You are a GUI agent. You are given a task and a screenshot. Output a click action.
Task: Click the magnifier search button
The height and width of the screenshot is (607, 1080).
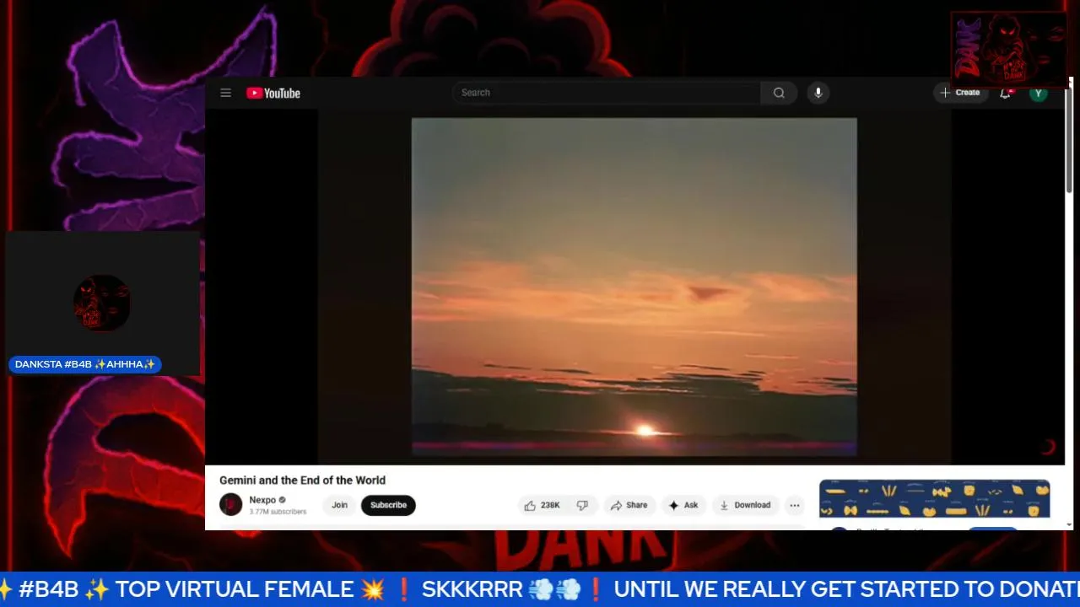pos(779,93)
